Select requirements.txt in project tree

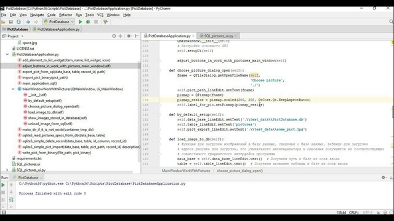[x=29, y=158]
